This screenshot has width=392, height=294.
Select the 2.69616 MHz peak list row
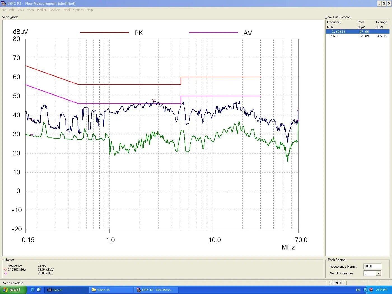pos(358,32)
